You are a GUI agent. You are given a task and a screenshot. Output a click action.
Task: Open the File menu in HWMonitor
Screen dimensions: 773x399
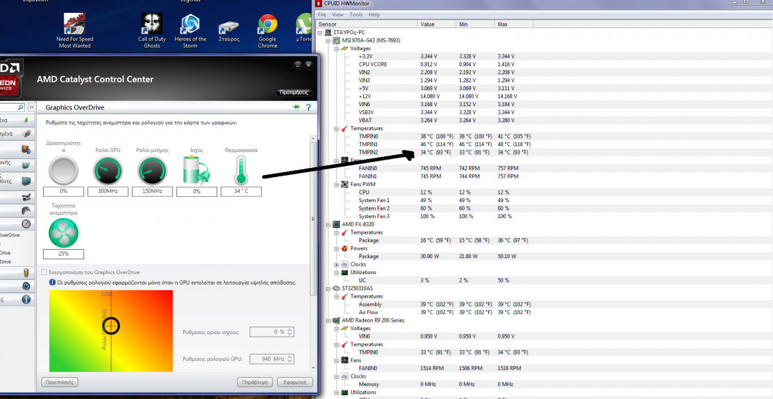(322, 14)
